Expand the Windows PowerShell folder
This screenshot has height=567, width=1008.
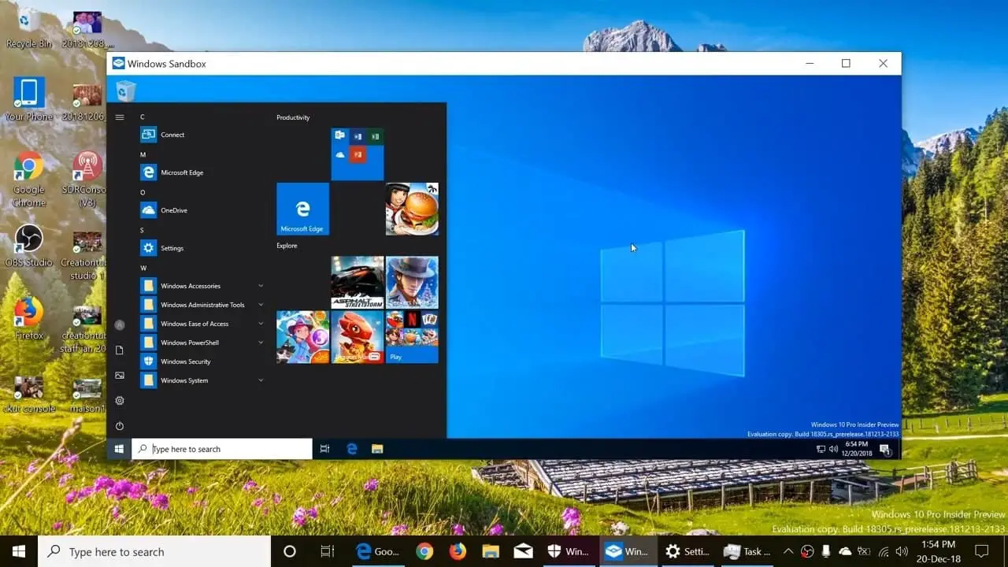pos(202,343)
